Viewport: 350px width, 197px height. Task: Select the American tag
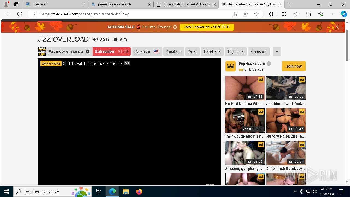[x=147, y=51]
